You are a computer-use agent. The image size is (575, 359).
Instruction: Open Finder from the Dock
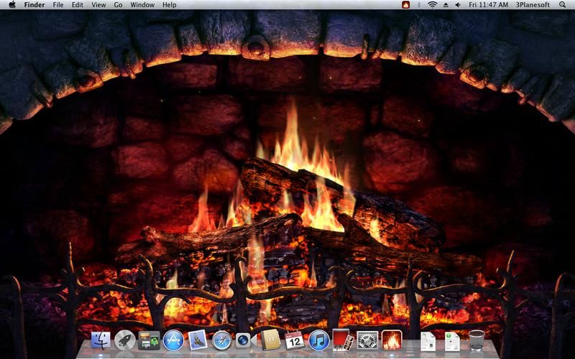coord(101,340)
